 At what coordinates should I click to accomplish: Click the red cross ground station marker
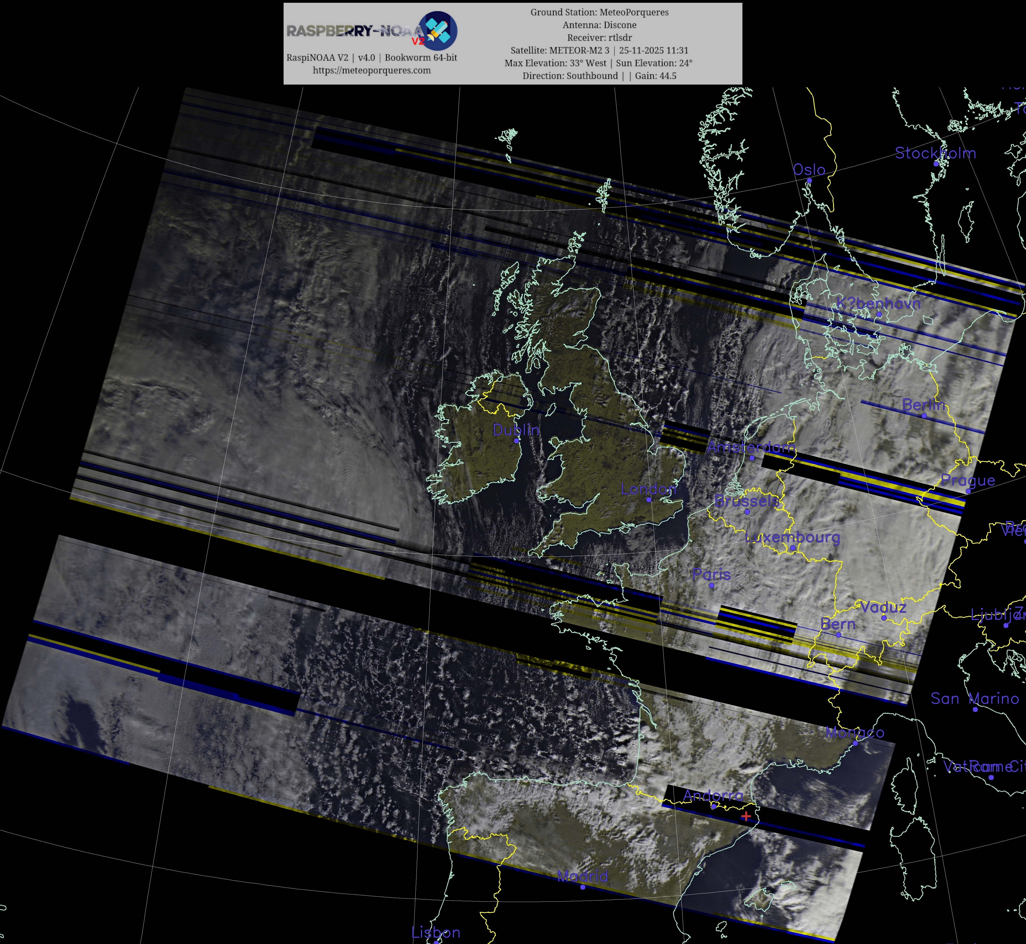[x=746, y=816]
